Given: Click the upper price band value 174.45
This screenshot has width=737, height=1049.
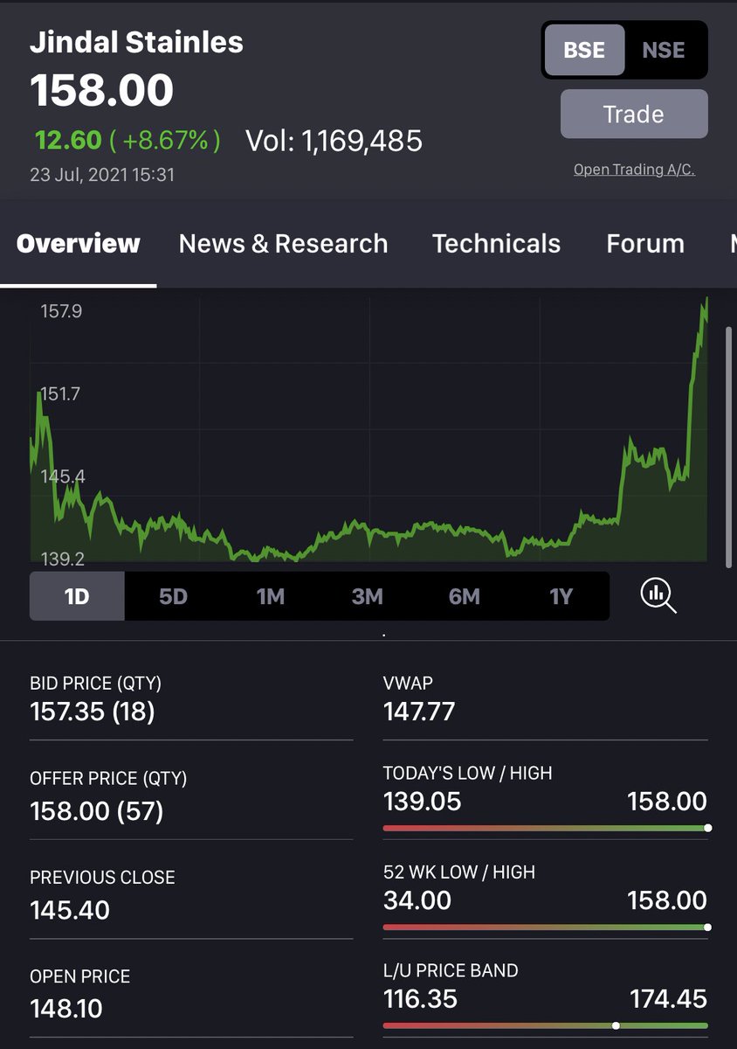Looking at the screenshot, I should click(669, 998).
